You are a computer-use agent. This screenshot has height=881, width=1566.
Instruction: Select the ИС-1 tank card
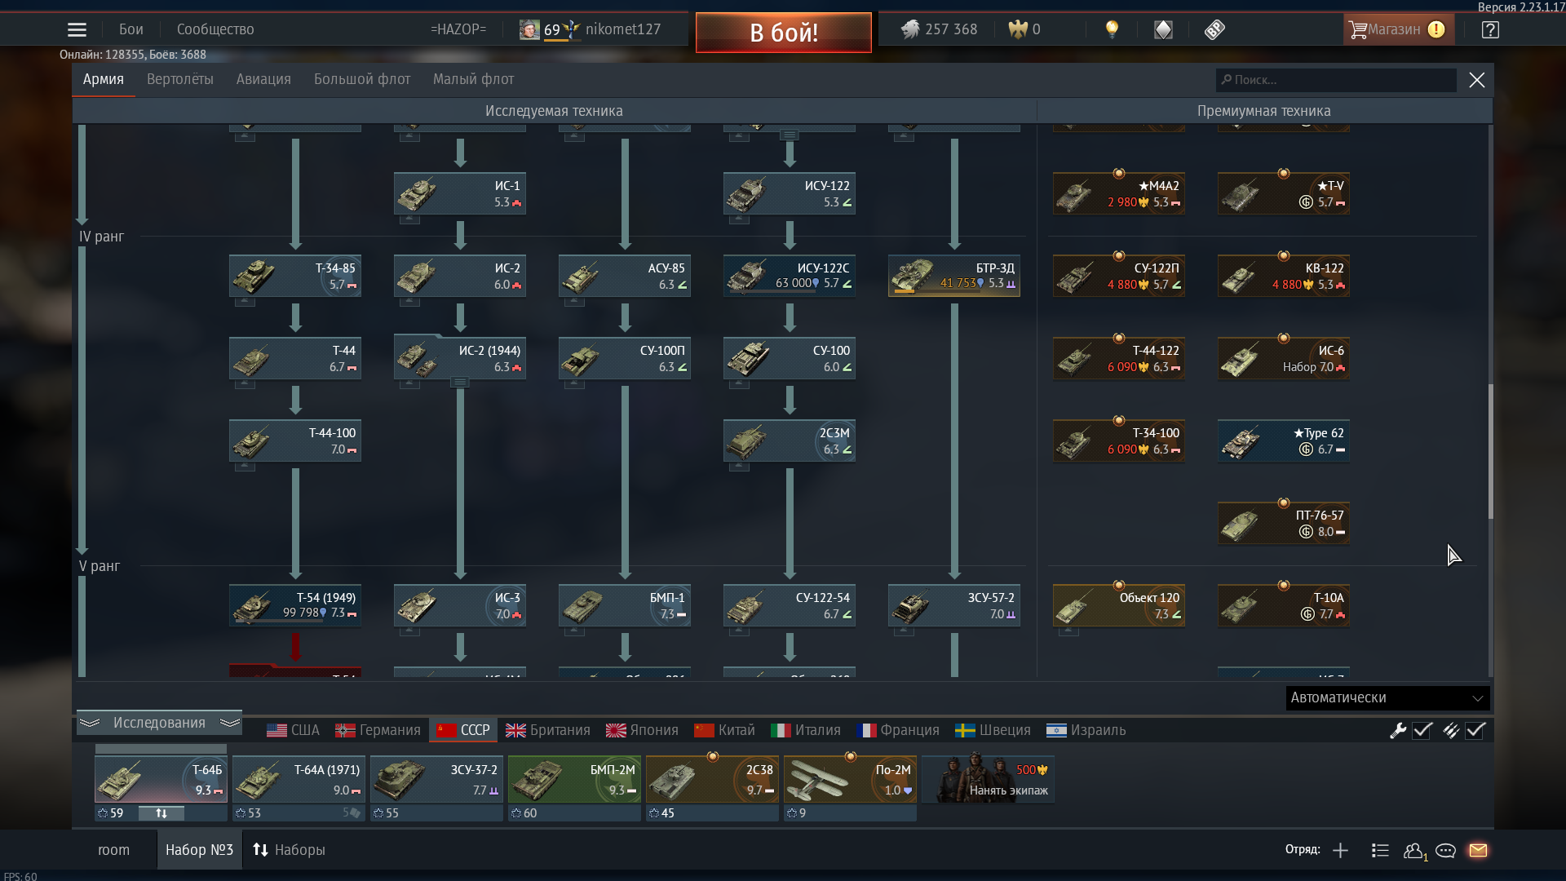pos(460,193)
